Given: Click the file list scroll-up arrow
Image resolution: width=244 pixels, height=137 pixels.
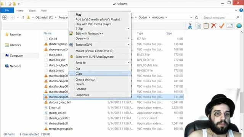Looking at the screenshot, I should tap(241, 32).
